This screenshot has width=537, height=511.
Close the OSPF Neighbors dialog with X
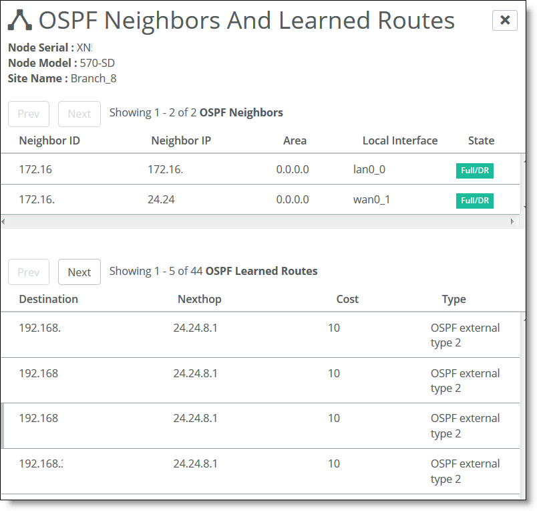(x=504, y=20)
